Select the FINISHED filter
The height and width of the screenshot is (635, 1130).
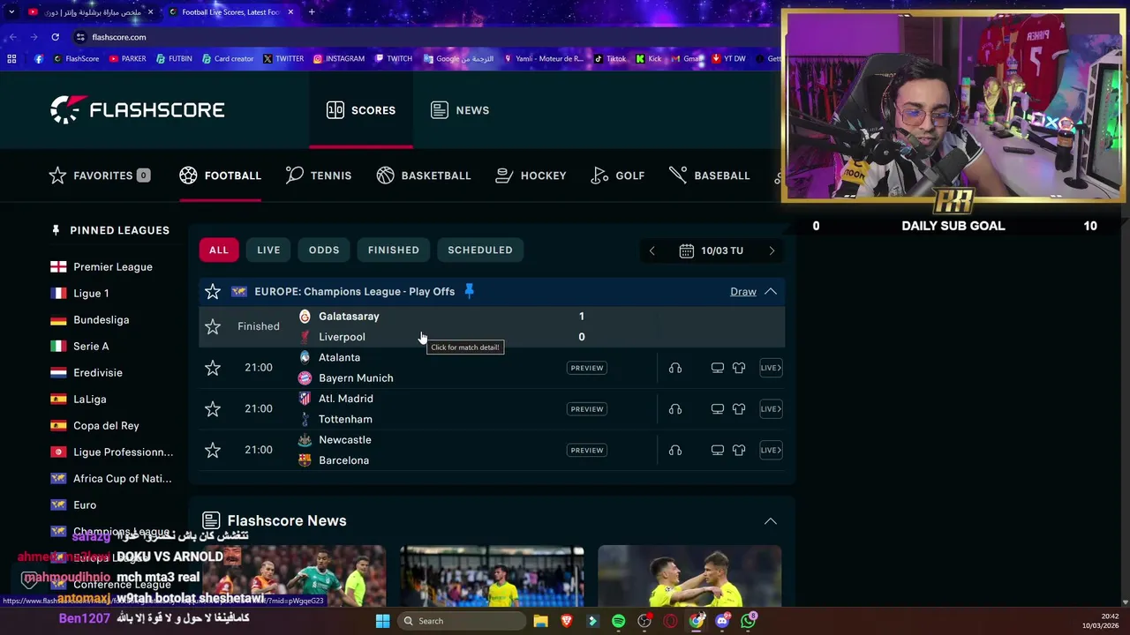[394, 250]
